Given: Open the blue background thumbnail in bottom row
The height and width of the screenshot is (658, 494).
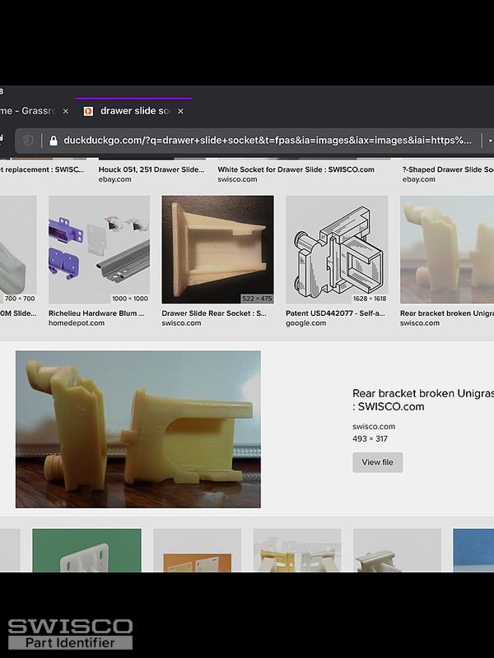Looking at the screenshot, I should [x=473, y=550].
